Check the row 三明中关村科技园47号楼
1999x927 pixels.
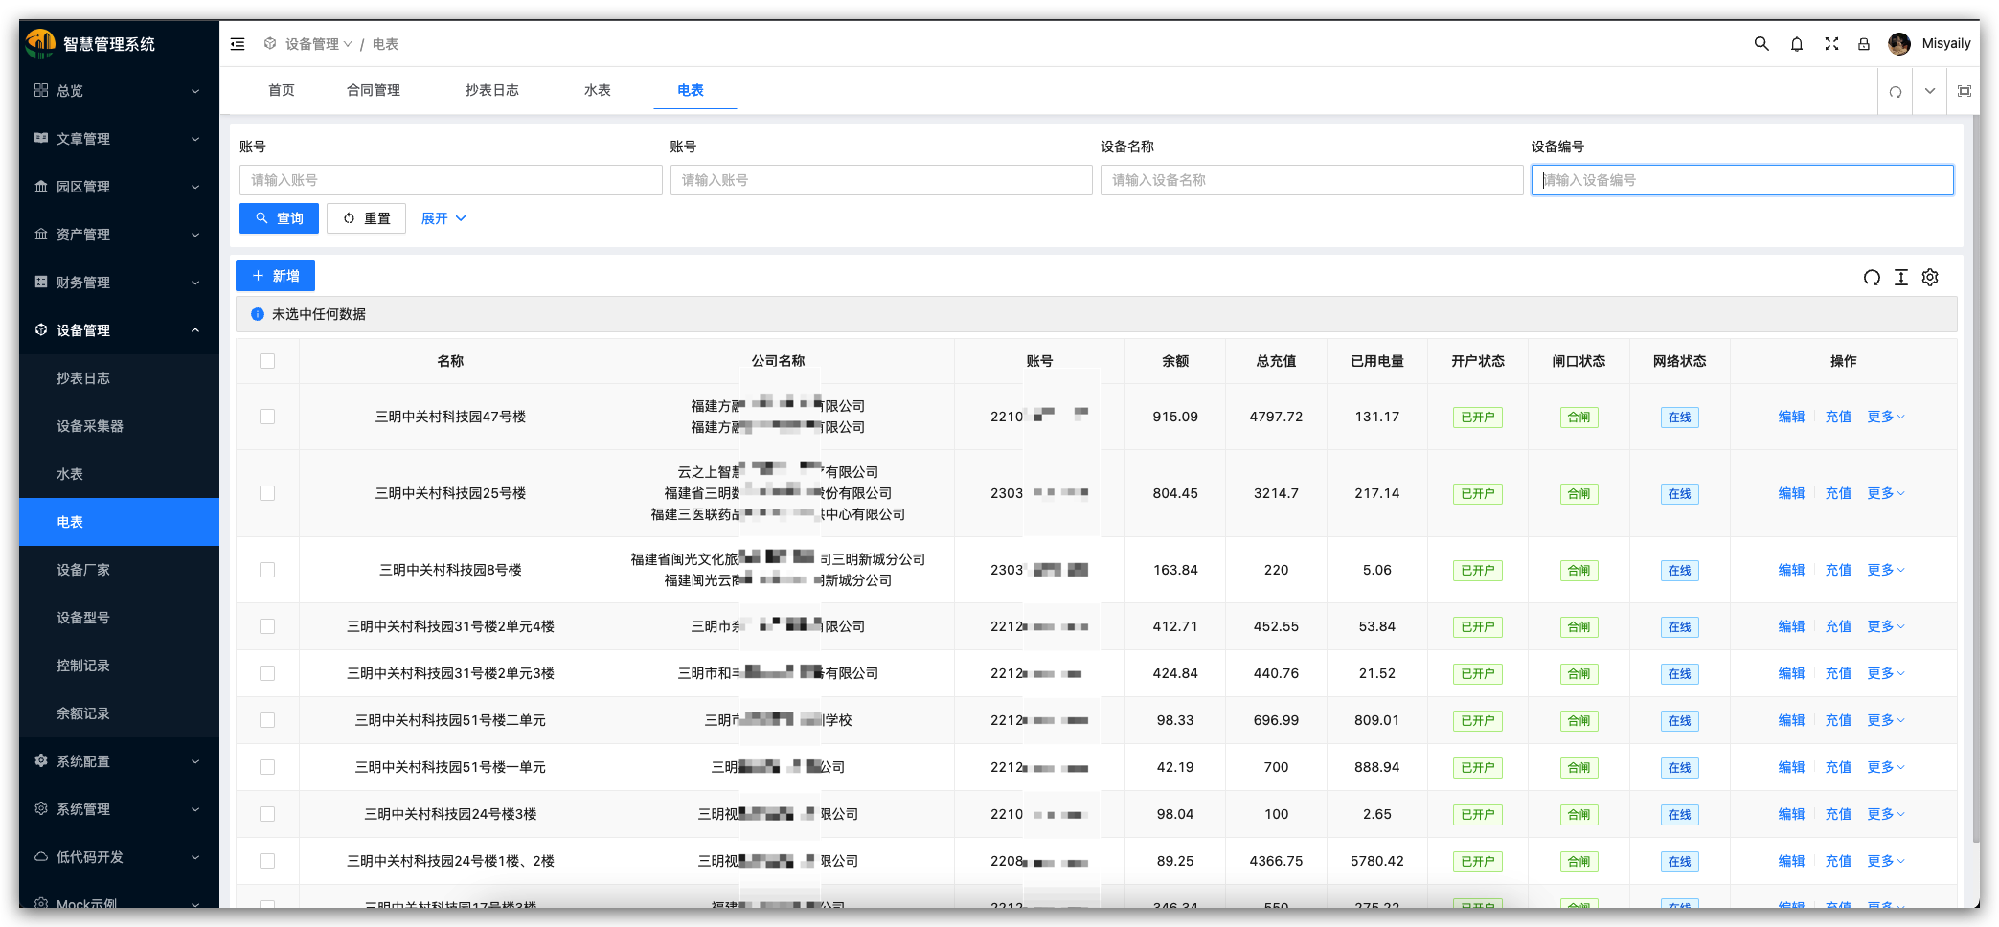pos(267,417)
